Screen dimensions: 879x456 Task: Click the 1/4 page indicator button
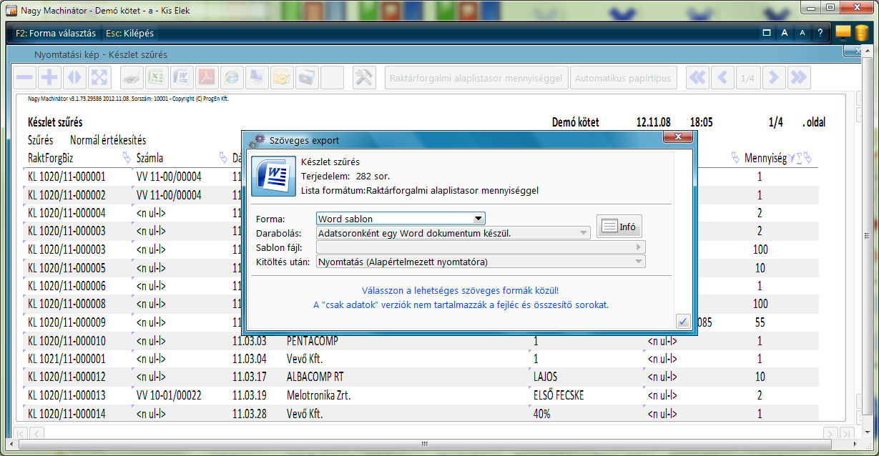[748, 78]
